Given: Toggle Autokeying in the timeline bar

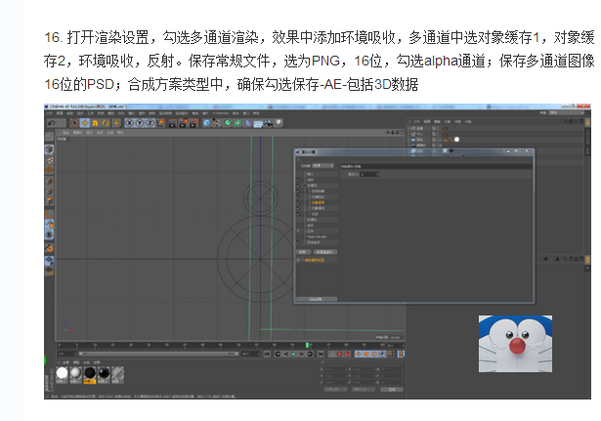Looking at the screenshot, I should click(347, 354).
